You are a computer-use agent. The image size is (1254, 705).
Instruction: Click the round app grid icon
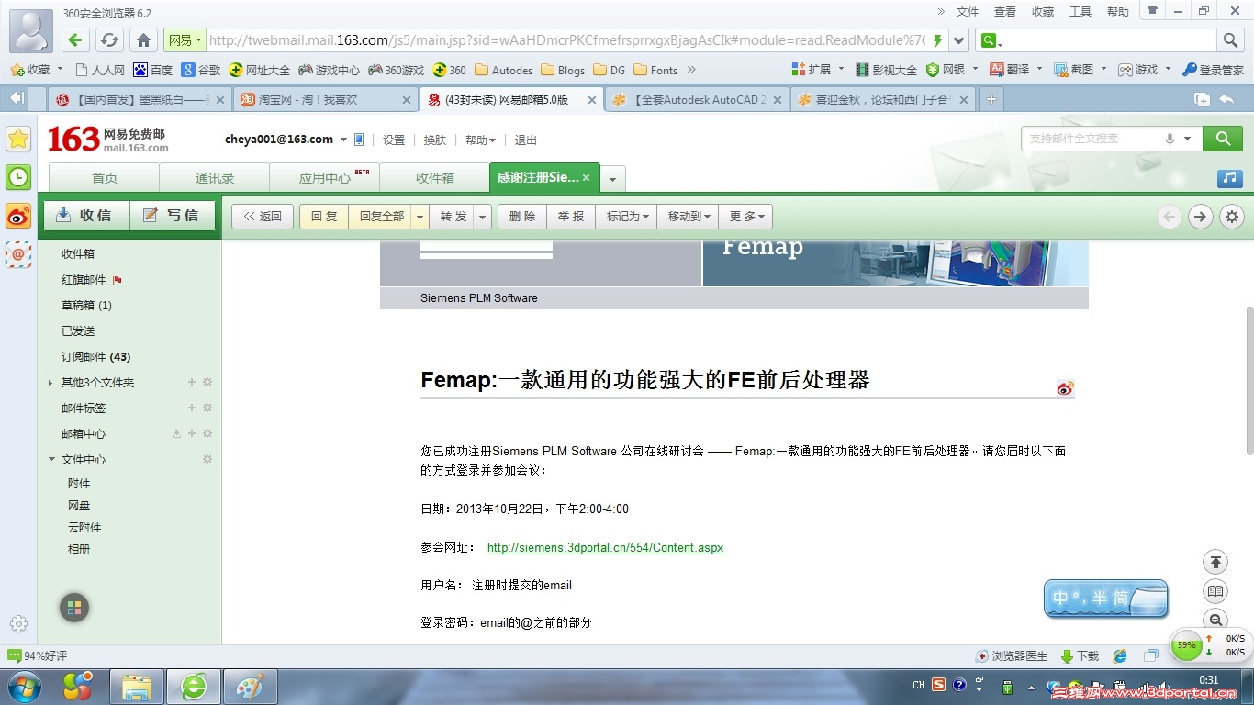(74, 608)
